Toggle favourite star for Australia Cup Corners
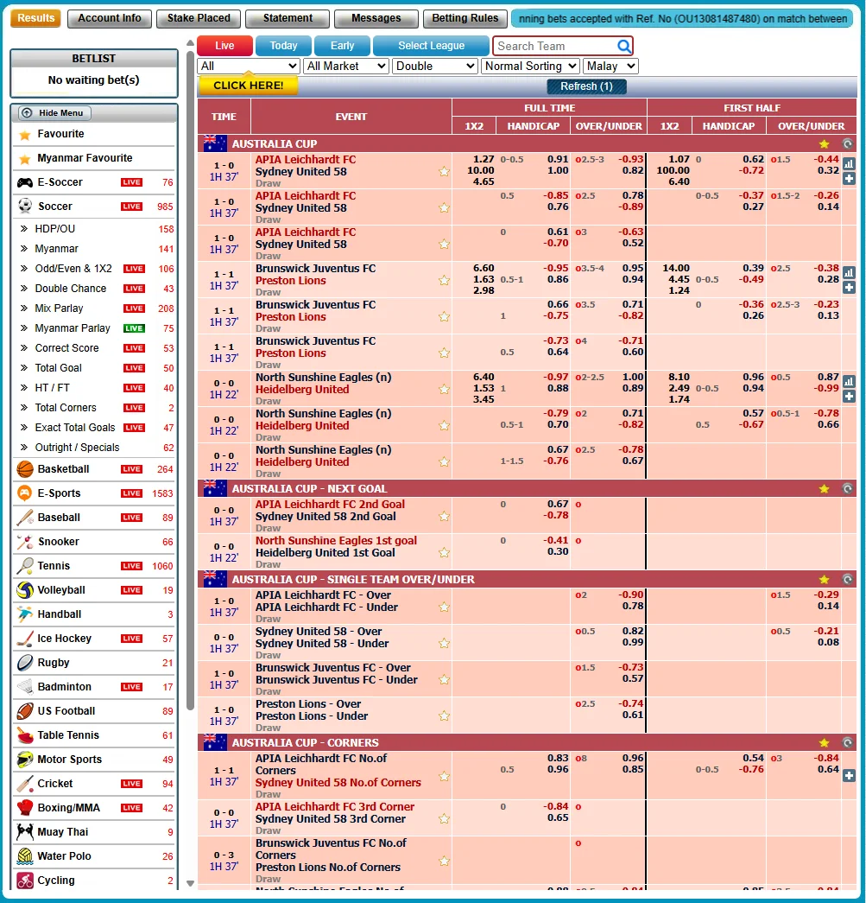Screen dimensions: 866x903 [x=825, y=743]
